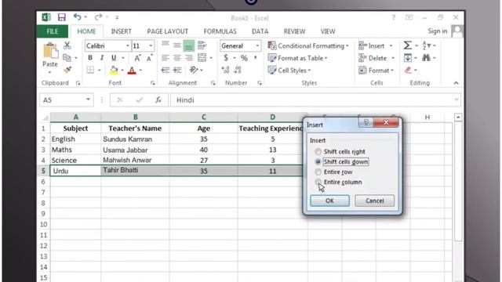Click the Cut scissors icon
502x282 pixels.
click(x=67, y=45)
